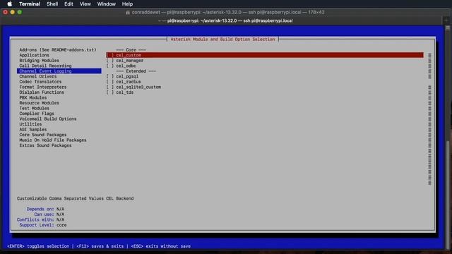Toggle the cel_sqlite3_custom checkbox
Screen dimensions: 452x254
click(x=110, y=87)
